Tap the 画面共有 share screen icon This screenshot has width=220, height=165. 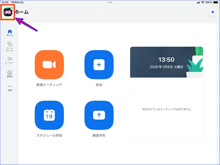coord(99,115)
